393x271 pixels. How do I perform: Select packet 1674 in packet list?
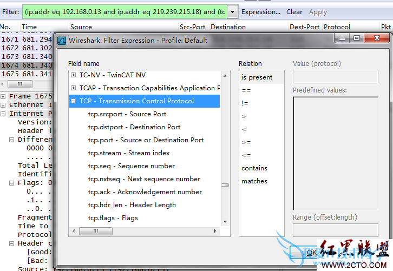[27, 65]
